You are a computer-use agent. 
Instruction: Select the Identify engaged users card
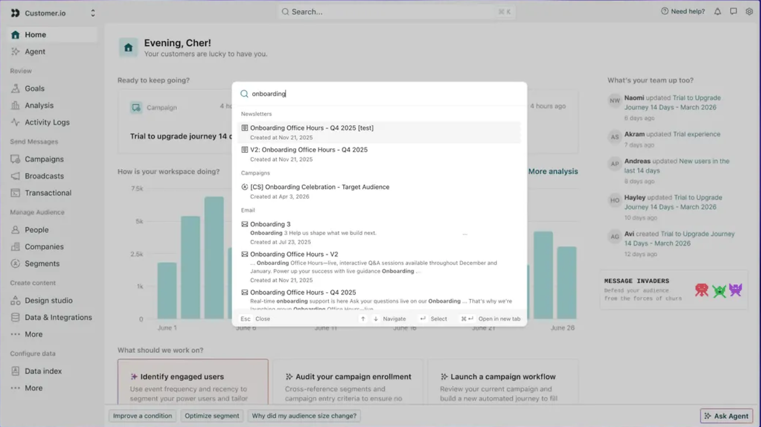[x=193, y=382]
